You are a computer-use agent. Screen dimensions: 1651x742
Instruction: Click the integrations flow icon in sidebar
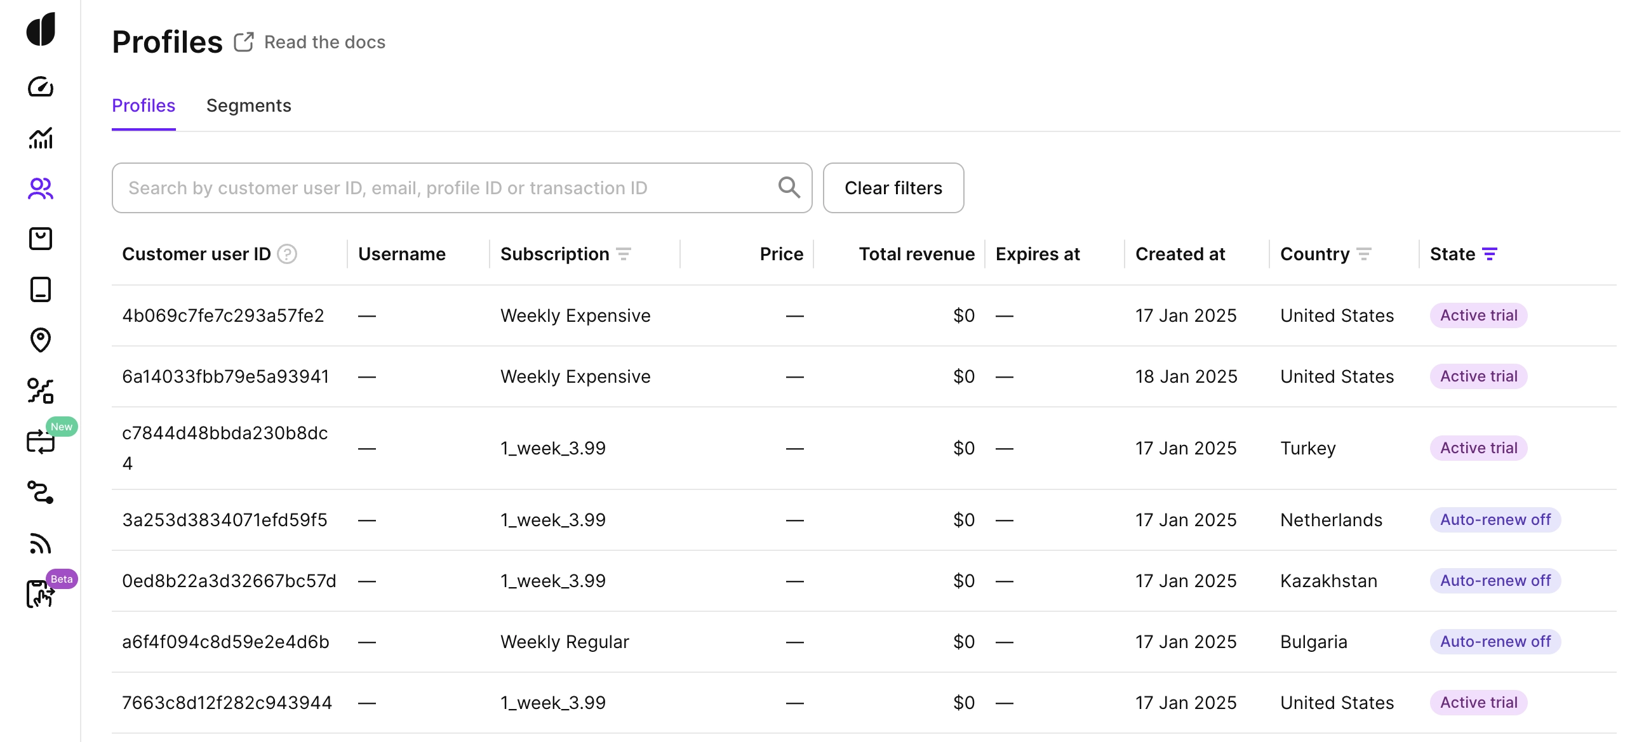41,492
